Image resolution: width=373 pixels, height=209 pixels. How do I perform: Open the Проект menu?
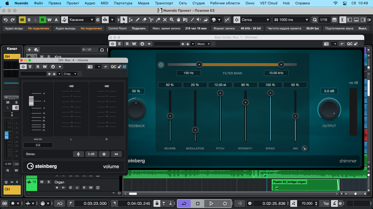click(73, 3)
